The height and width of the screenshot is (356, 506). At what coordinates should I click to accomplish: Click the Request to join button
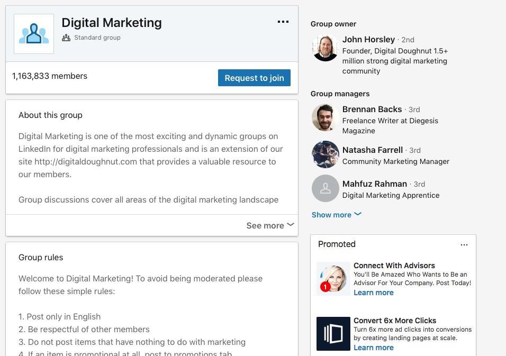tap(254, 78)
